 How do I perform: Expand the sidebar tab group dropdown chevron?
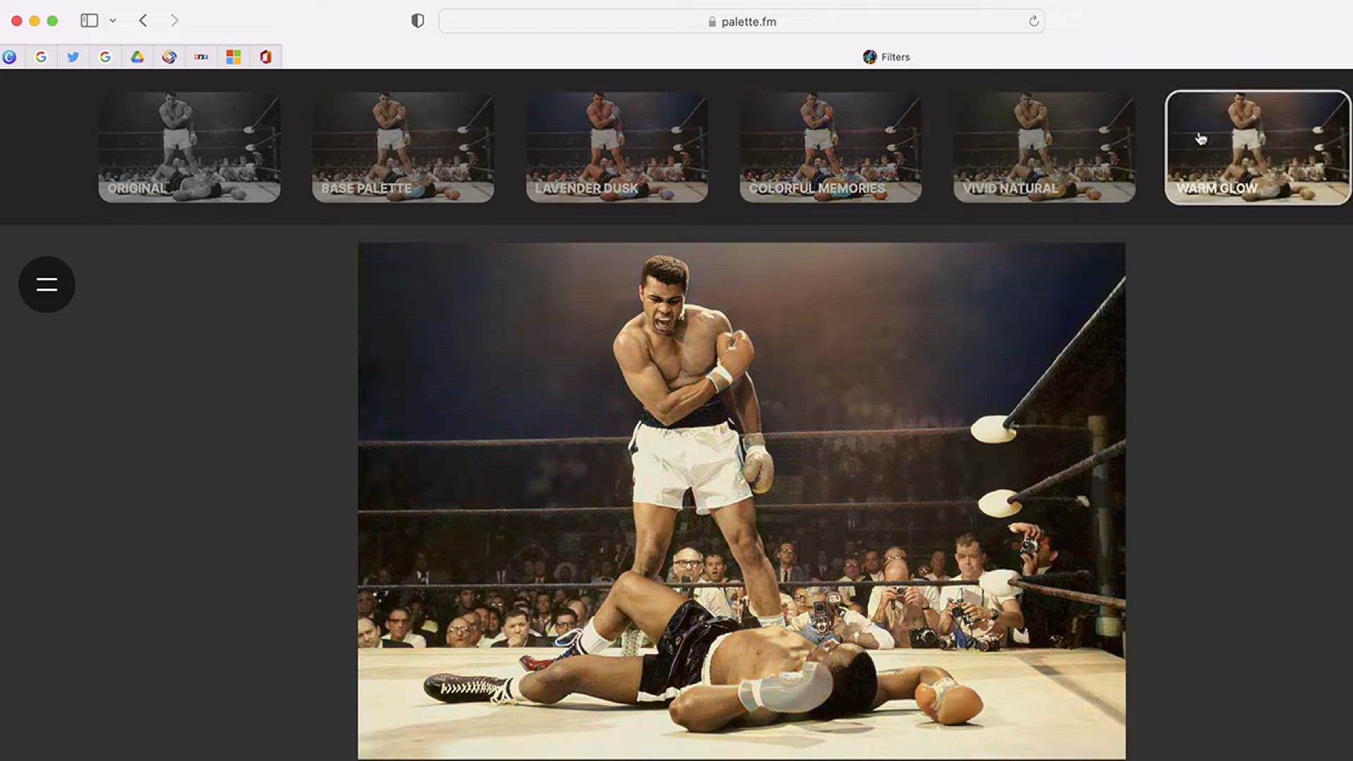[x=113, y=21]
